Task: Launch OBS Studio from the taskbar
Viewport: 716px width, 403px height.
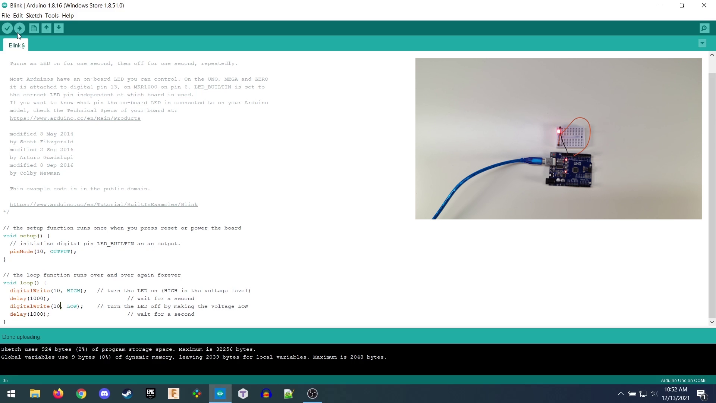Action: pyautogui.click(x=312, y=394)
